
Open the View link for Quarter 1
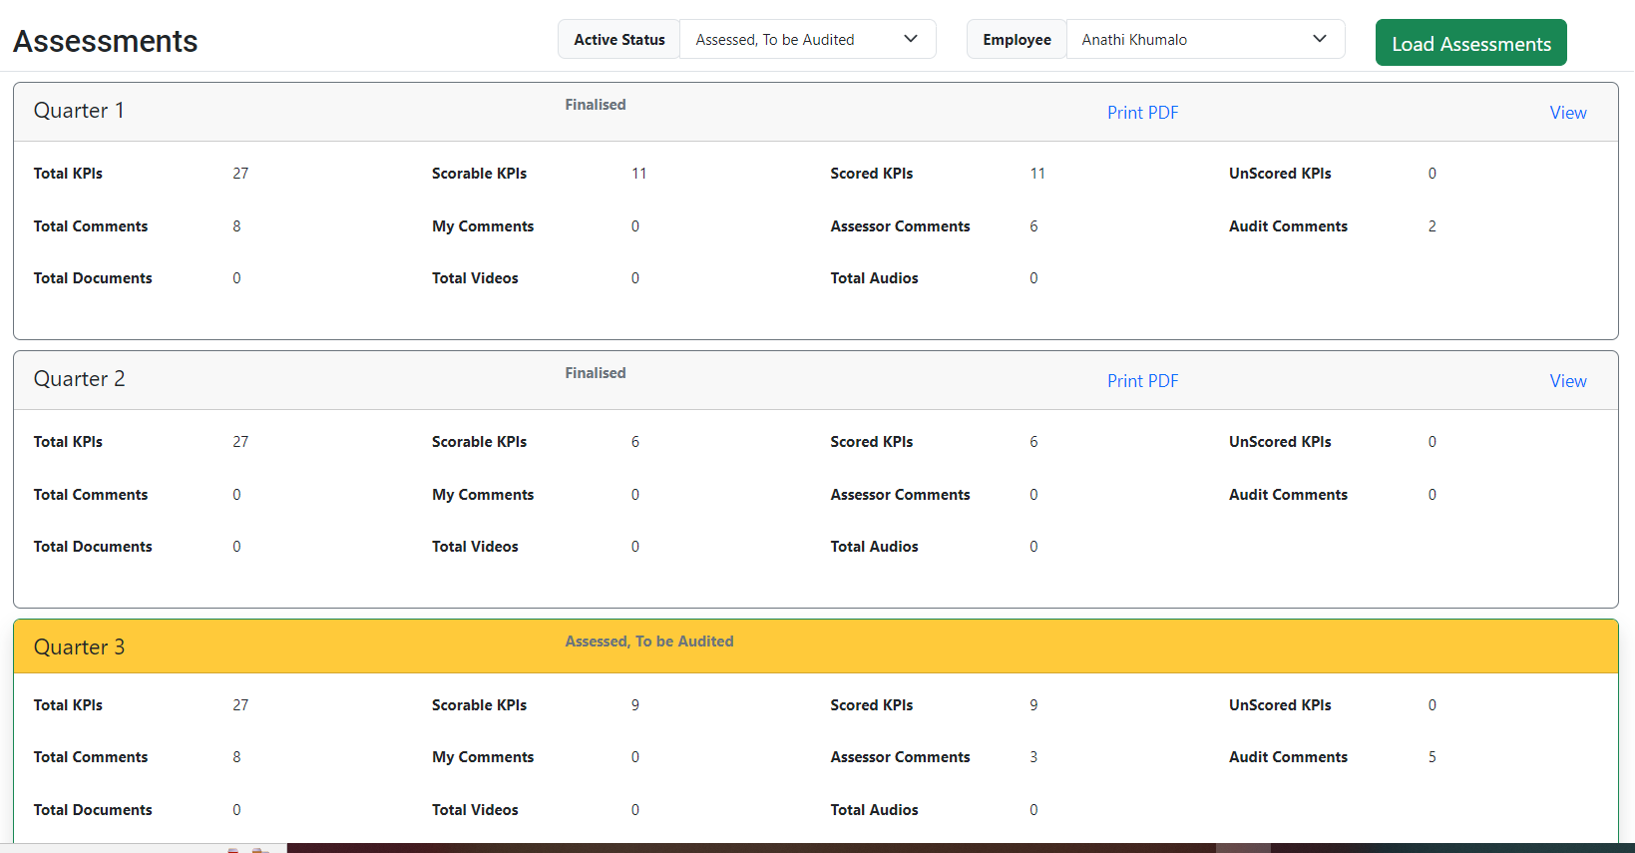pyautogui.click(x=1567, y=113)
